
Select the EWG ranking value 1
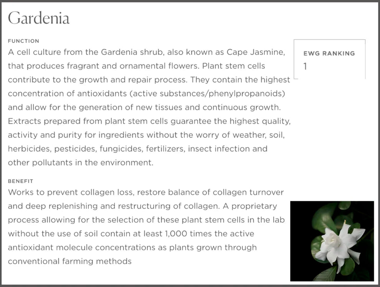coord(305,66)
